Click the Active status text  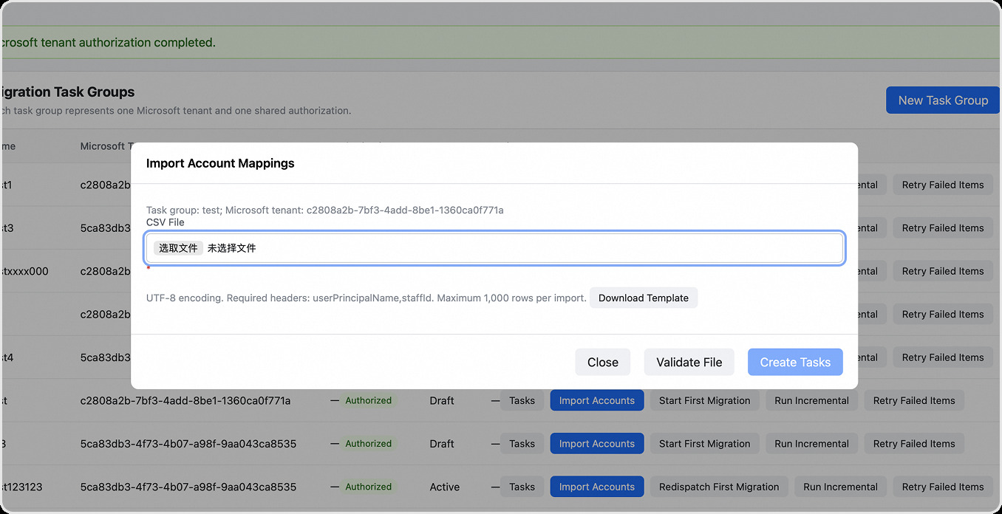(x=445, y=487)
